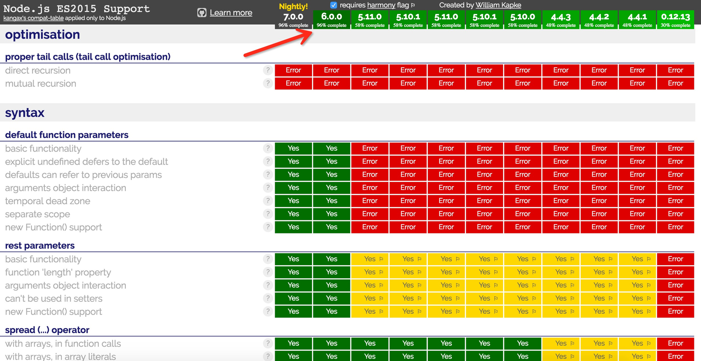This screenshot has width=701, height=361.
Task: Click can't be used in setters Error under 0.12.13
Action: pyautogui.click(x=676, y=298)
